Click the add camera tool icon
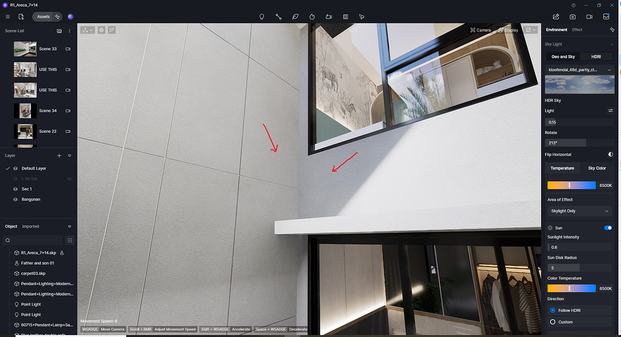The height and width of the screenshot is (337, 621). coord(329,16)
